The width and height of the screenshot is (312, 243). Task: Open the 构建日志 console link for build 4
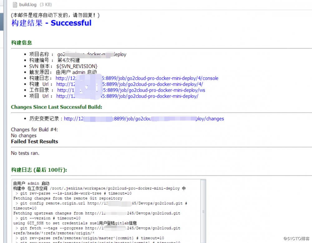(137, 78)
